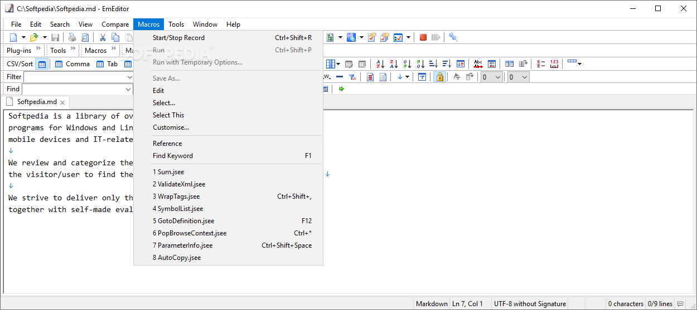Open the second 0 dropdown in Filter bar
The width and height of the screenshot is (697, 310).
coord(524,77)
